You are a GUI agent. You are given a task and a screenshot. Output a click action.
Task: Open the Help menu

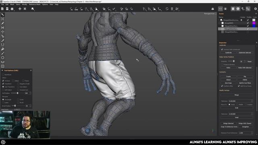[56, 4]
